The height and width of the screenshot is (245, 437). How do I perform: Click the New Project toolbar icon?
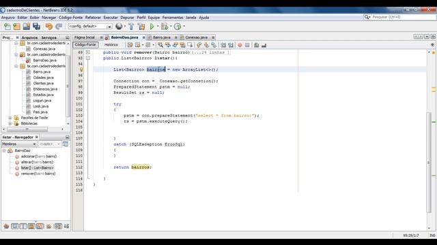tap(16, 27)
